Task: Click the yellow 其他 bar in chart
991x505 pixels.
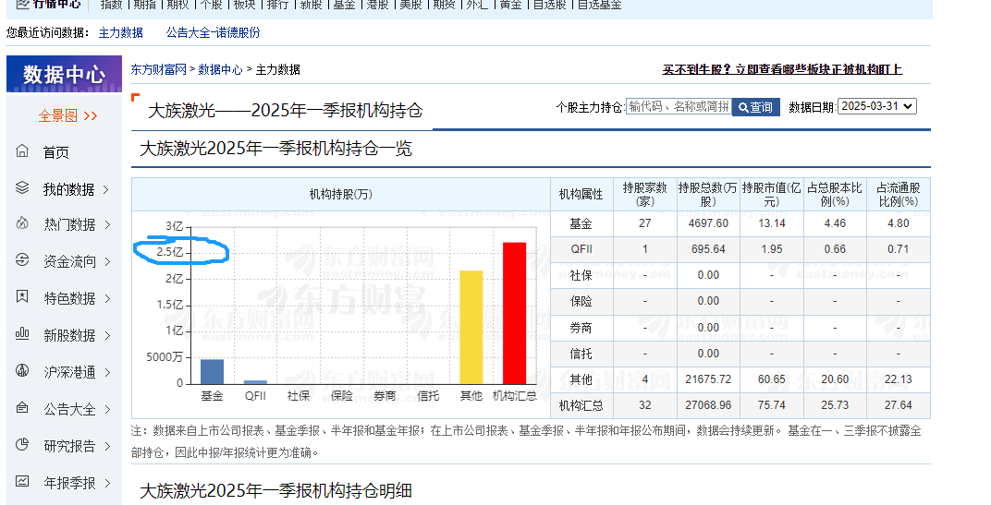Action: [x=471, y=327]
